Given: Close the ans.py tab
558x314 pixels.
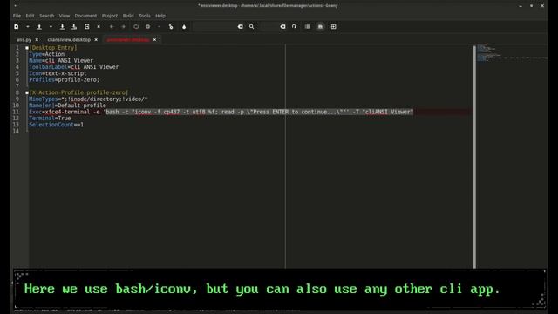Looking at the screenshot, I should [x=37, y=40].
